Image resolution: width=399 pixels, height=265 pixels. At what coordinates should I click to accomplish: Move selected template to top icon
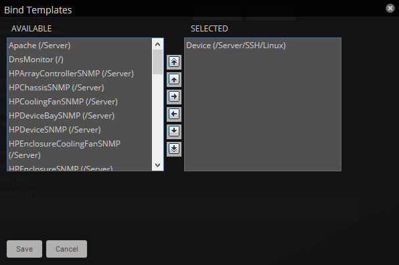coord(174,62)
